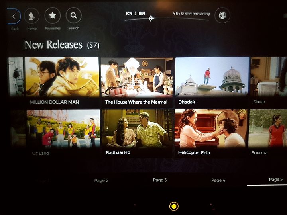Image resolution: width=287 pixels, height=215 pixels.
Task: Click the ICN > SIN route text
Action: [136, 14]
